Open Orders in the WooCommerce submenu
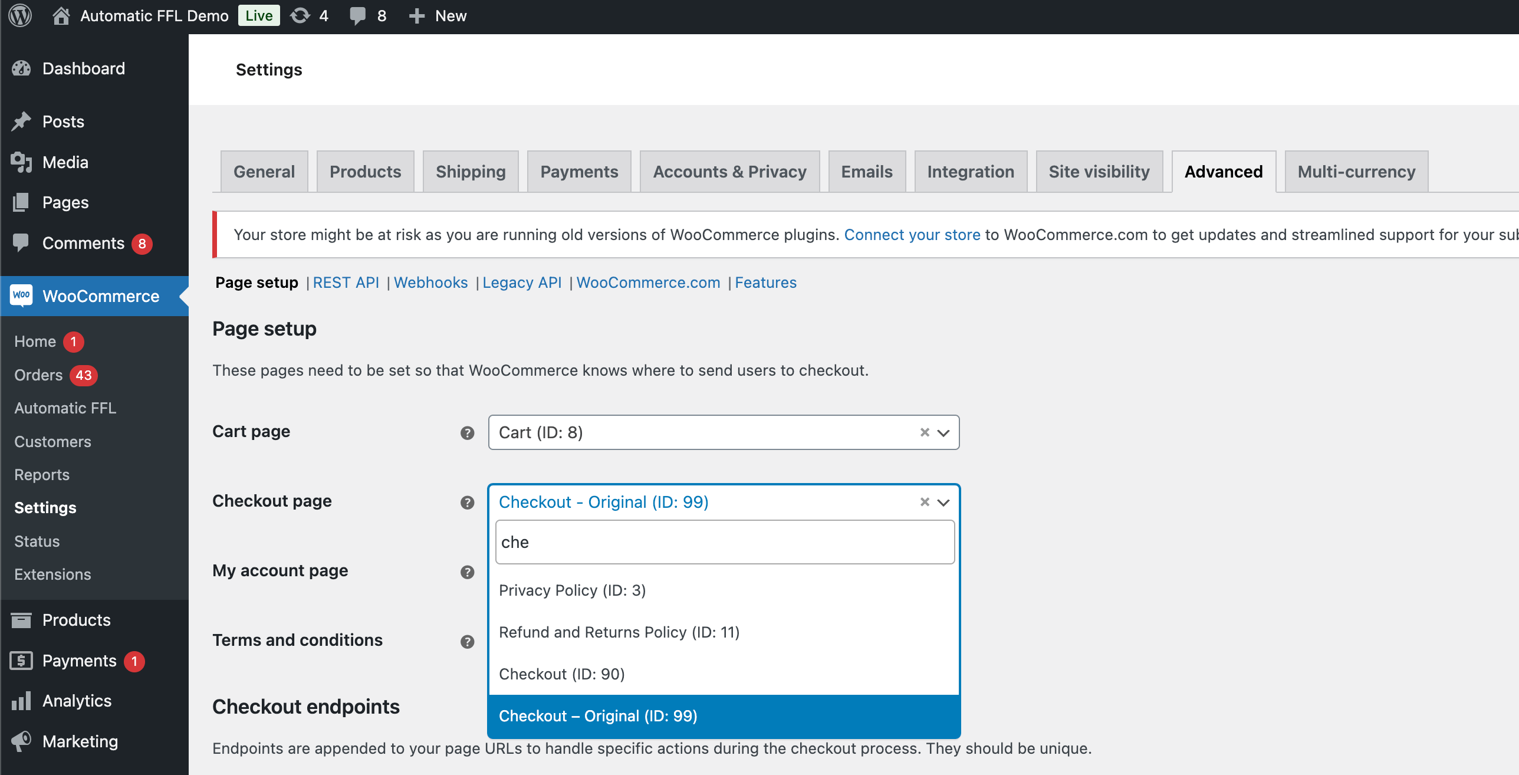1519x775 pixels. (x=38, y=375)
